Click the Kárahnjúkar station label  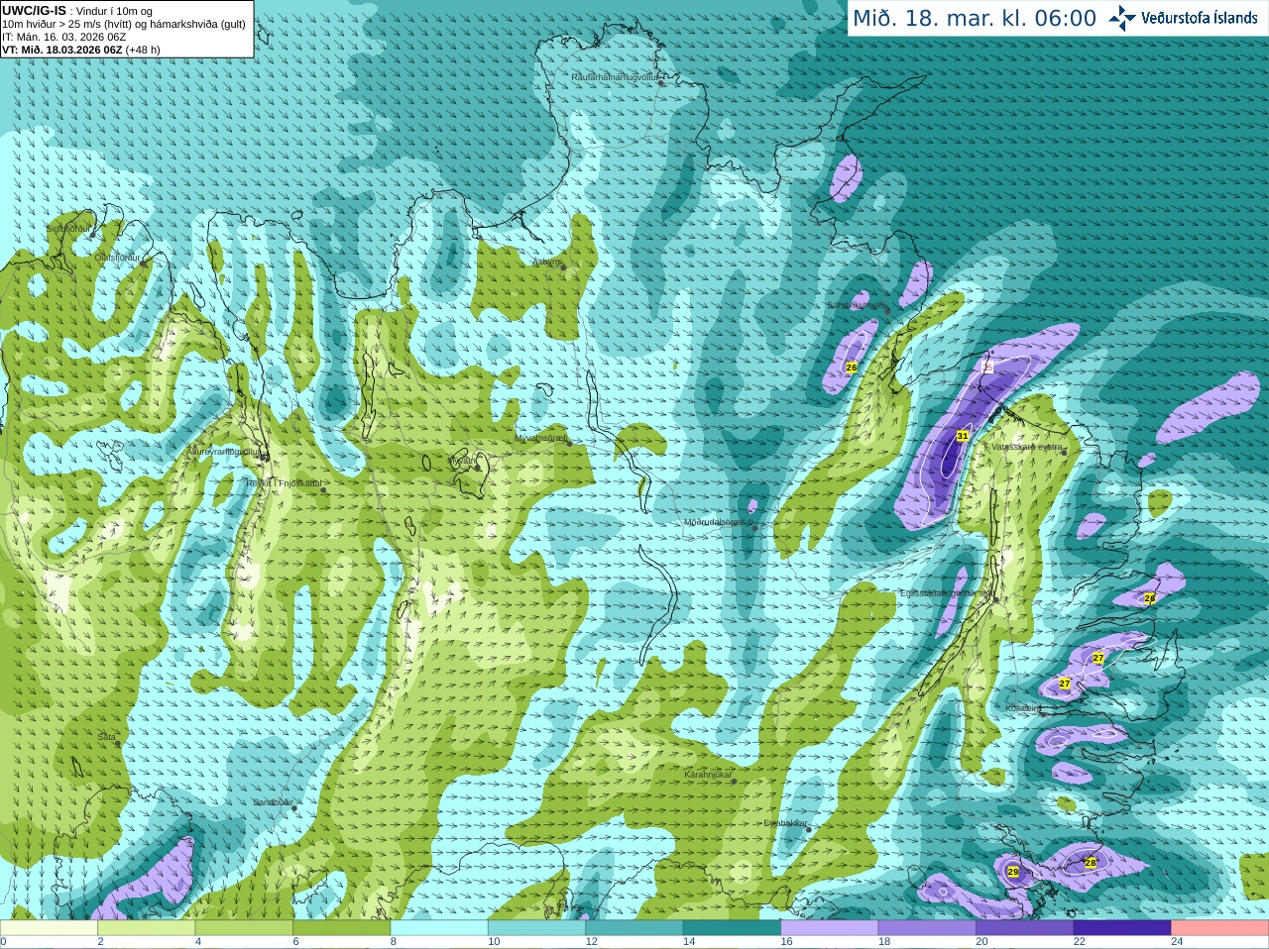[708, 775]
